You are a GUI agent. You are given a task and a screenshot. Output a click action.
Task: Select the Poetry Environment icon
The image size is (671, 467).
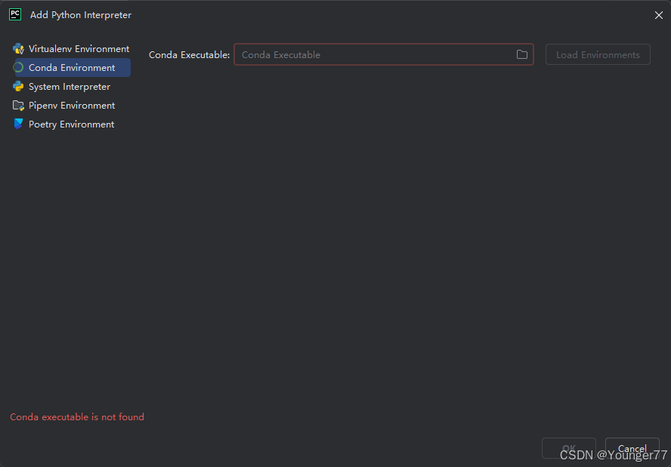18,124
